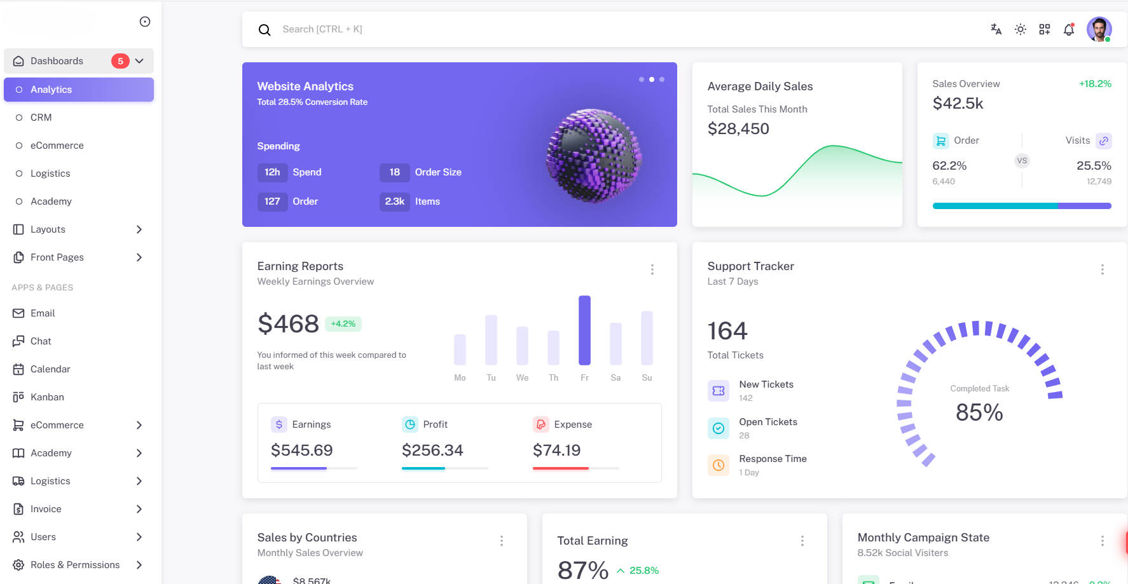This screenshot has width=1128, height=584.
Task: Click the Email icon in the sidebar
Action: [x=18, y=313]
